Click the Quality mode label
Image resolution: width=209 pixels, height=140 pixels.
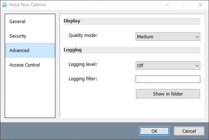pyautogui.click(x=83, y=35)
